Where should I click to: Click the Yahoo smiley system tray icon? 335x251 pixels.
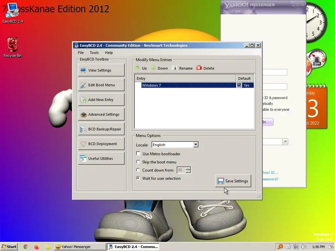tap(288, 247)
